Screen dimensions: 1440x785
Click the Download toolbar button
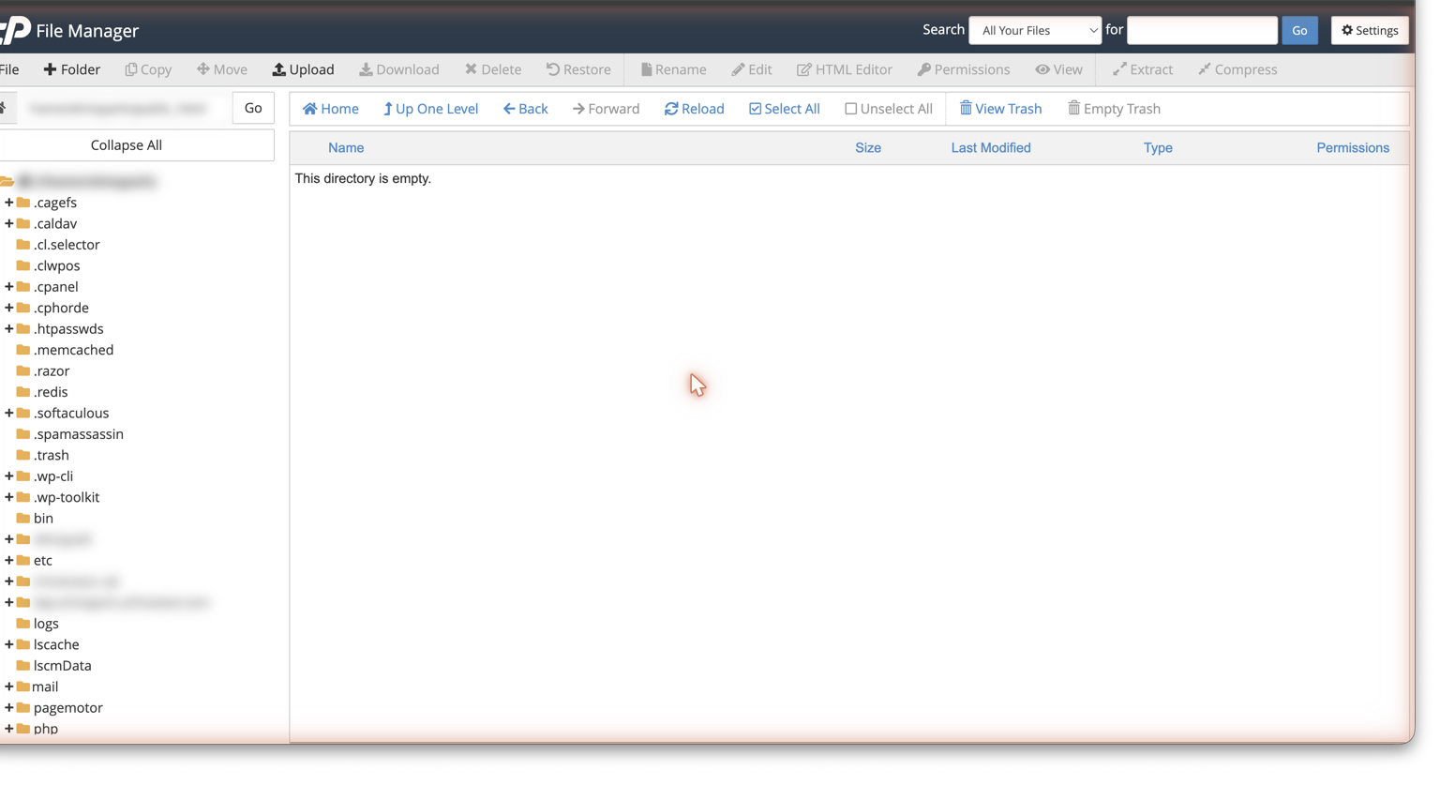pos(399,69)
